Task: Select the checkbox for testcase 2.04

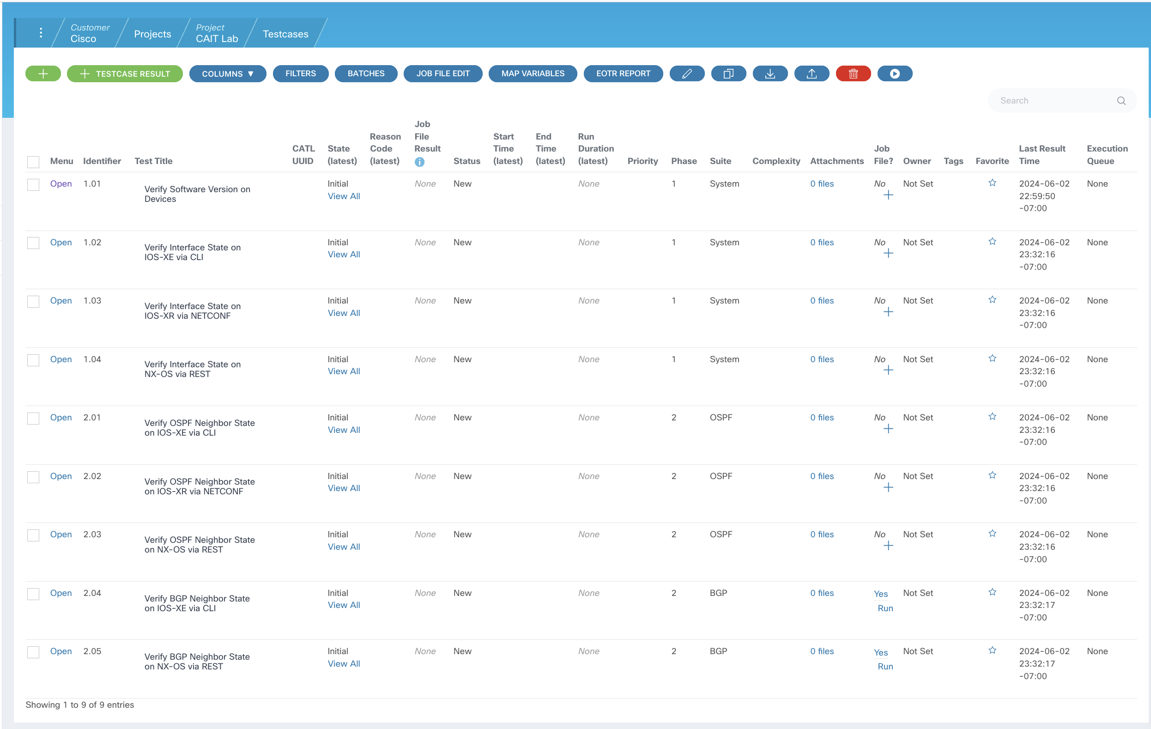Action: click(x=33, y=594)
